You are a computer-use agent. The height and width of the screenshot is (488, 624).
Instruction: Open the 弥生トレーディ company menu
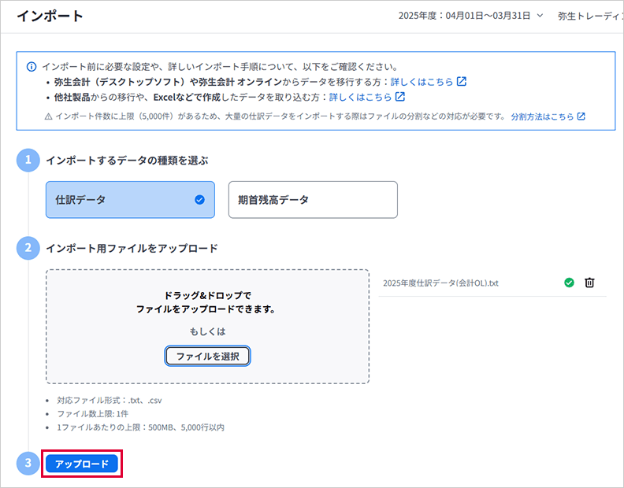(x=589, y=16)
